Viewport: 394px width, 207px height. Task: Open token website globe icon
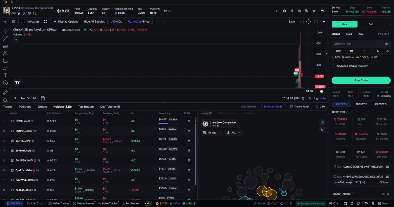pos(29,13)
